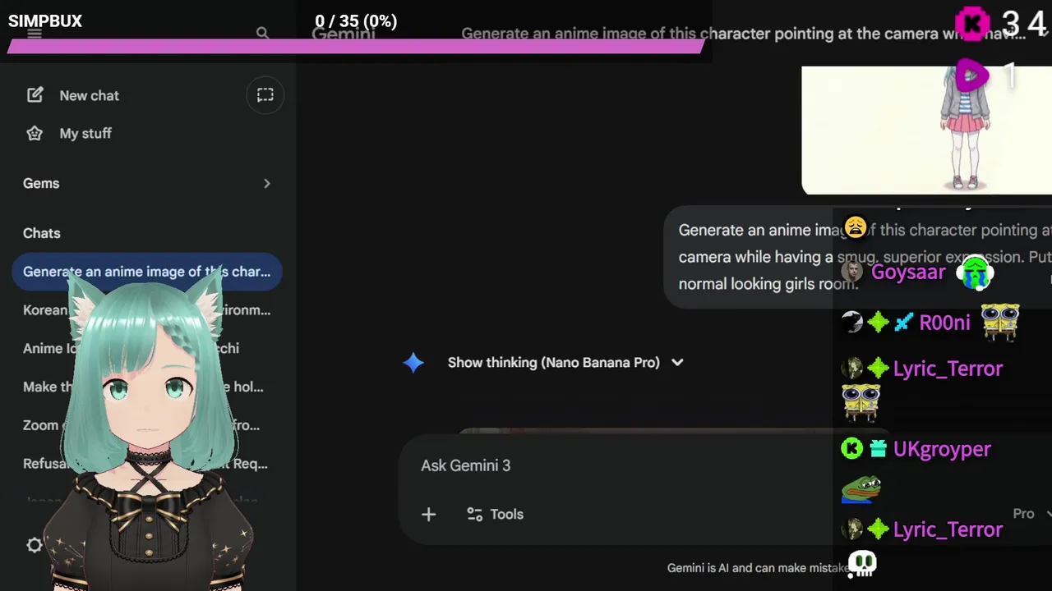
Task: Open the settings gear in sidebar
Action: (35, 545)
